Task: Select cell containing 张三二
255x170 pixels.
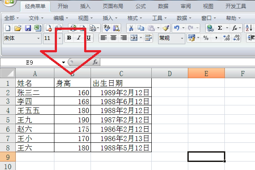Action: tap(35, 92)
